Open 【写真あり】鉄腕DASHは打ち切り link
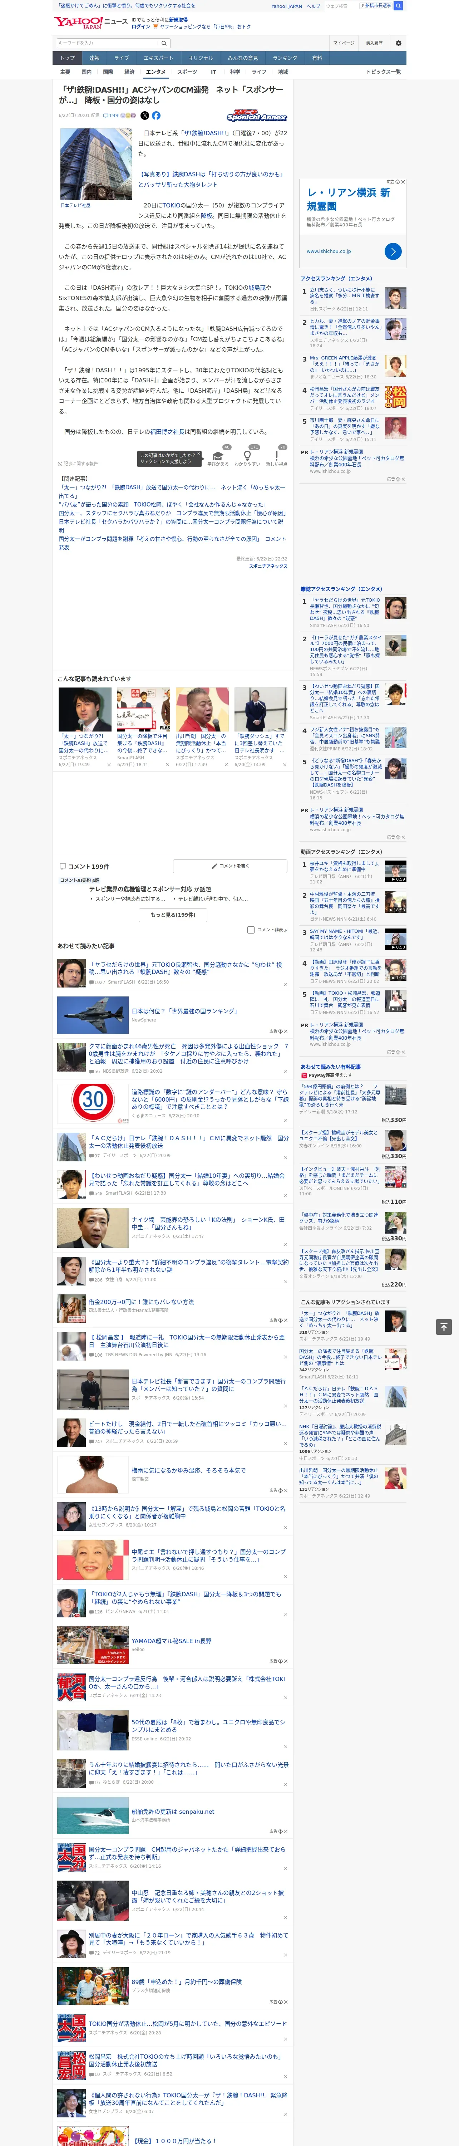This screenshot has height=2146, width=459. [212, 179]
